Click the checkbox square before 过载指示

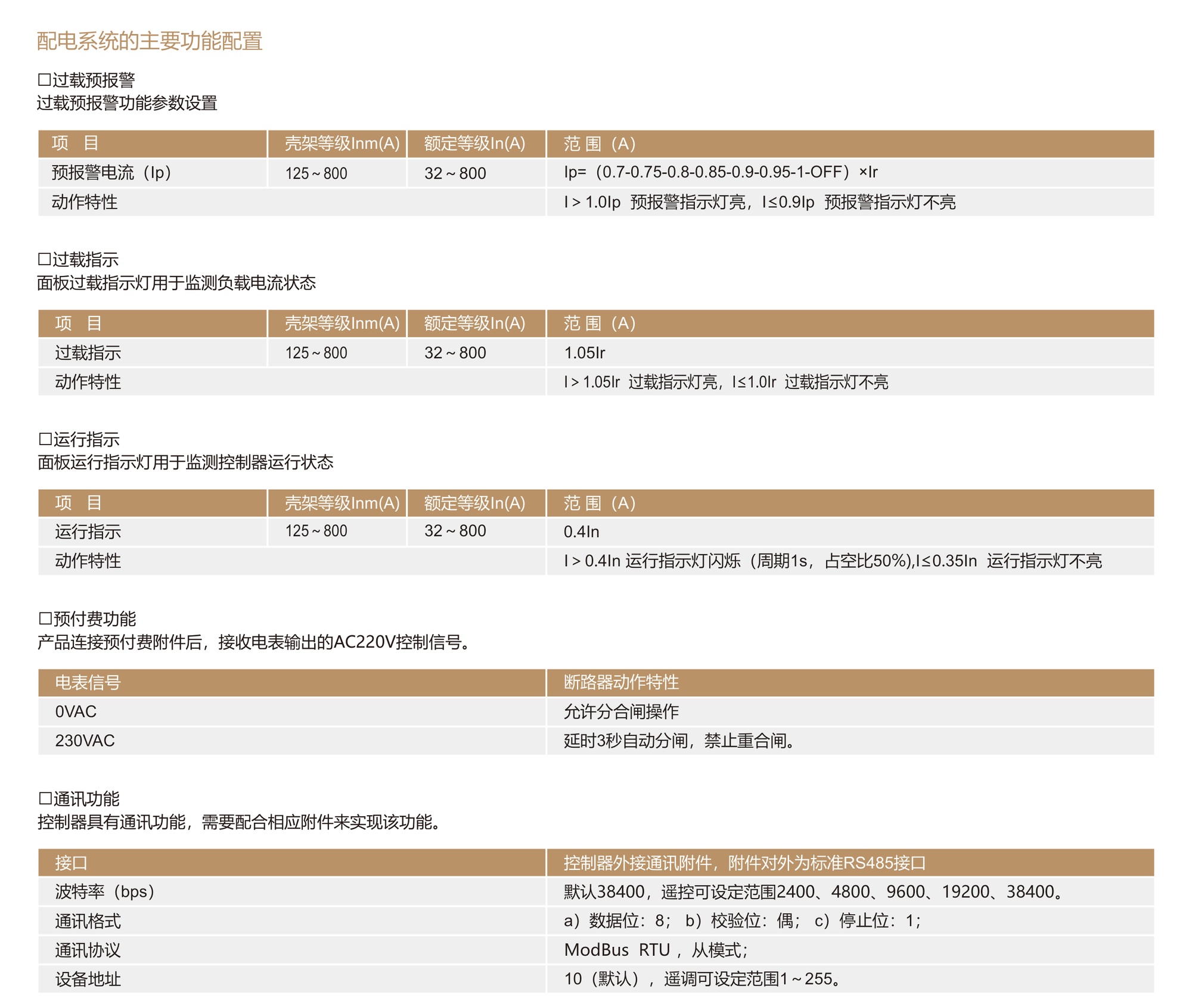[x=44, y=259]
